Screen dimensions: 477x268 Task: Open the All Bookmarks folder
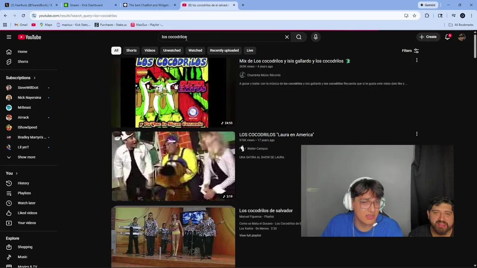pyautogui.click(x=461, y=25)
